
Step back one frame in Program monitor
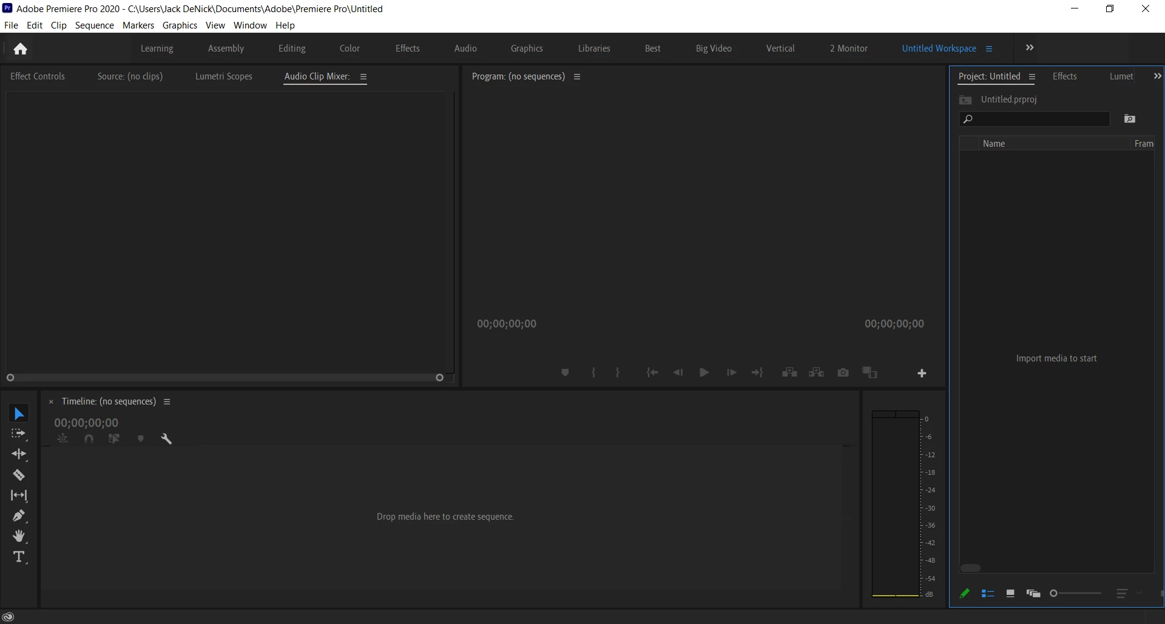[678, 373]
